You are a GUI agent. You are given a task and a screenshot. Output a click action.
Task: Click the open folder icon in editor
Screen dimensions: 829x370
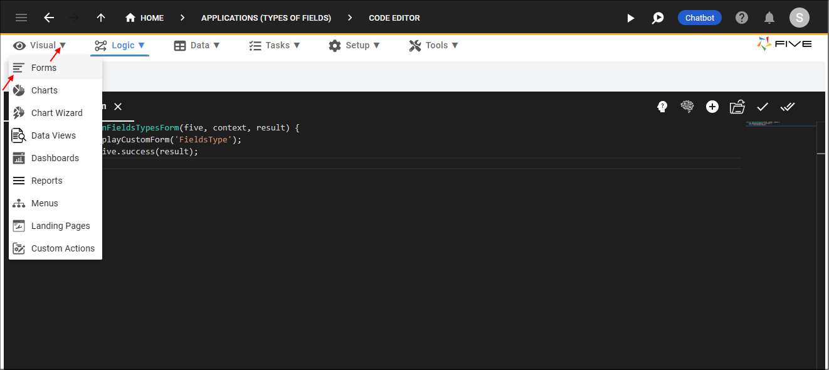click(737, 107)
